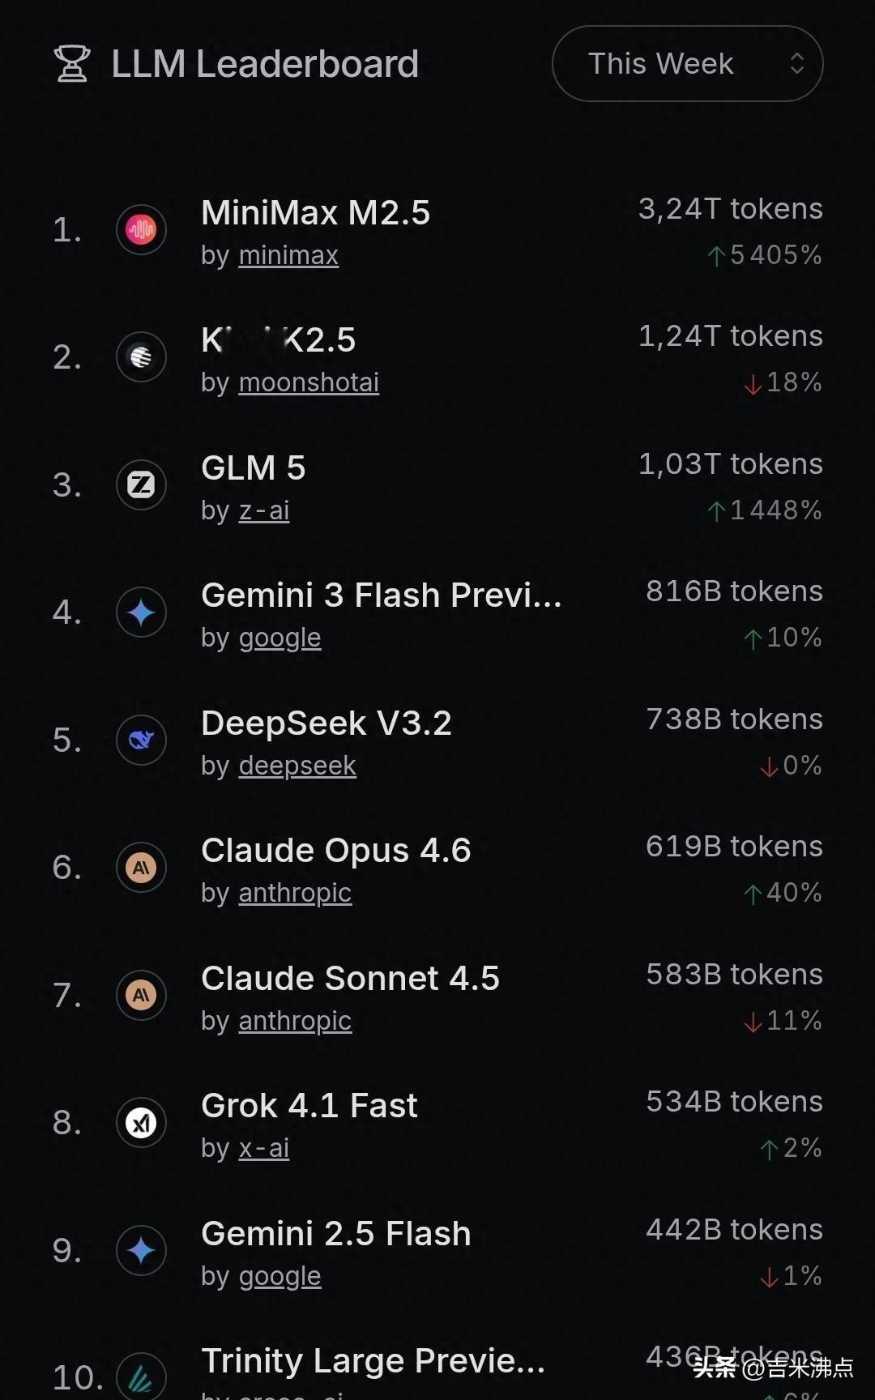Select the GLM 5 model title
Image resolution: width=875 pixels, height=1400 pixels.
click(x=253, y=468)
